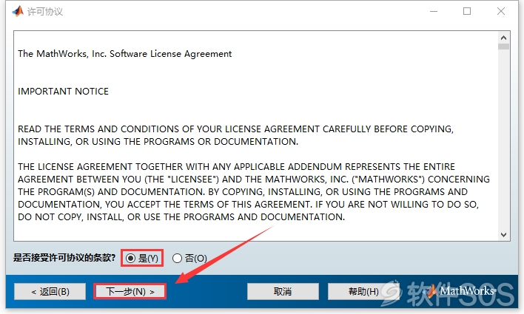Go back with < 返回(B) button
Image resolution: width=524 pixels, height=314 pixels.
pyautogui.click(x=50, y=292)
